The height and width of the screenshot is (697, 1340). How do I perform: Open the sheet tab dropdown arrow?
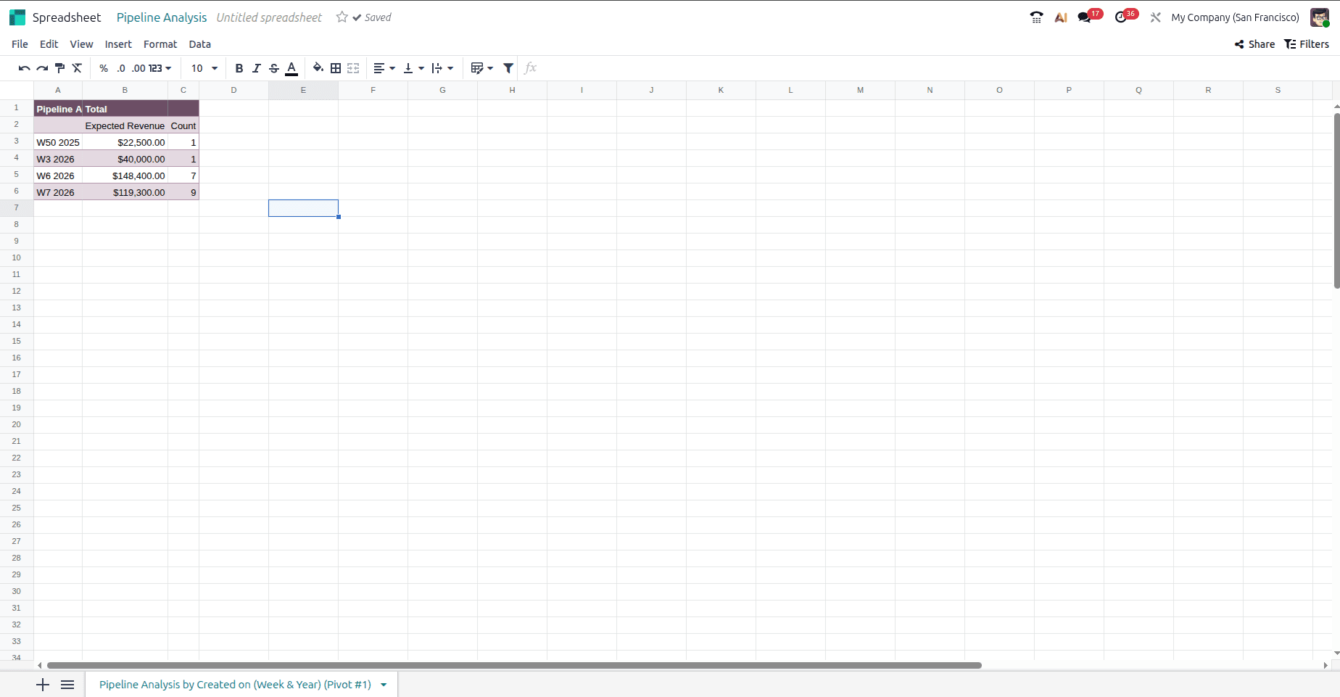click(384, 685)
